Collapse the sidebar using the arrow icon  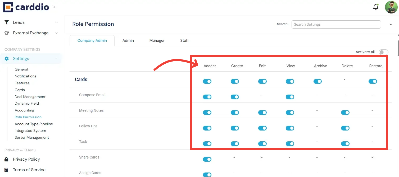coord(54,7)
